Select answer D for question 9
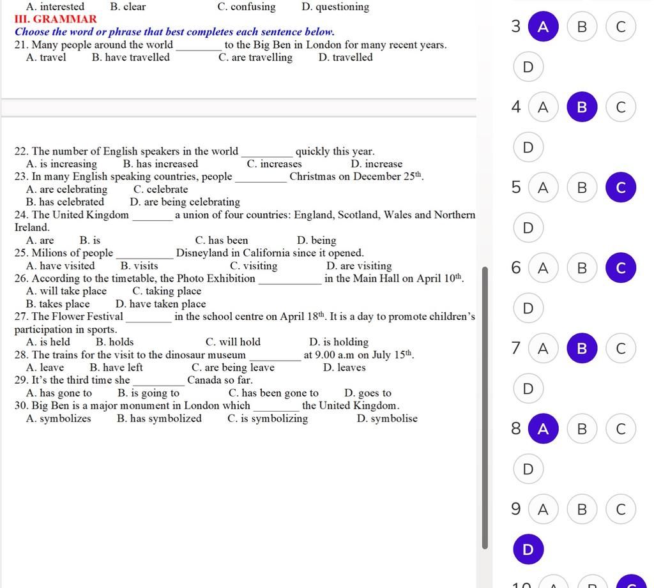Image resolution: width=654 pixels, height=588 pixels. [x=528, y=550]
